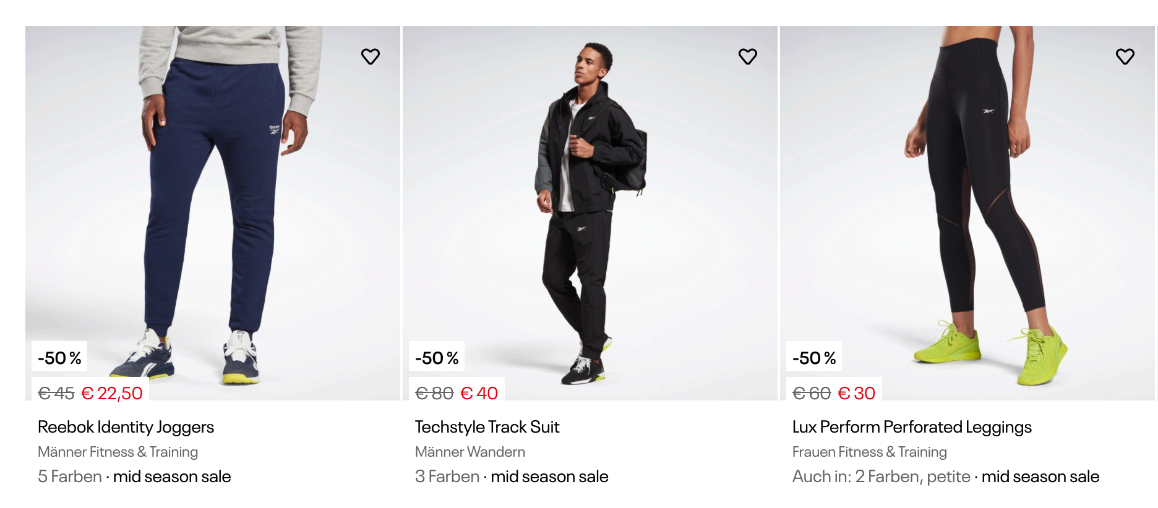Add Reebok Identity Joggers to wishlist
The width and height of the screenshot is (1158, 508).
[x=371, y=57]
